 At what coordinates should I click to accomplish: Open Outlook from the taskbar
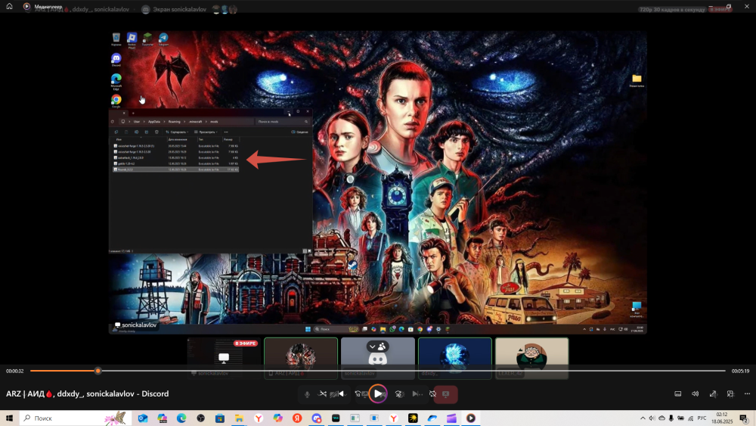coord(143,418)
